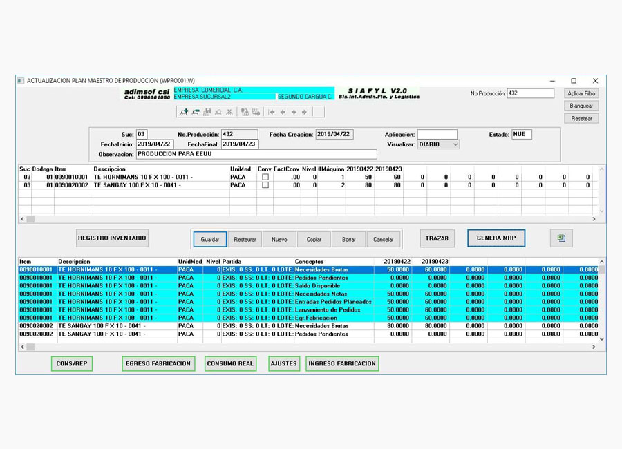This screenshot has height=449, width=622.
Task: Click the Excel export icon button
Action: pos(561,238)
